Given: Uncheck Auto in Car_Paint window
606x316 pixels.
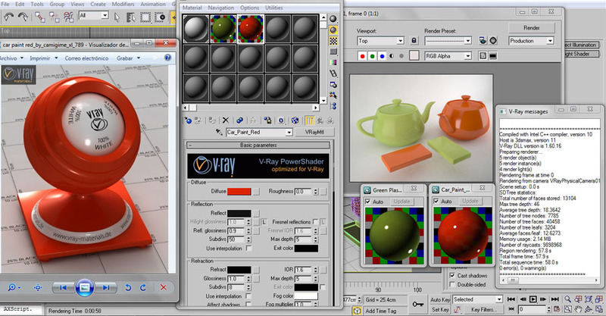Looking at the screenshot, I should pos(436,201).
